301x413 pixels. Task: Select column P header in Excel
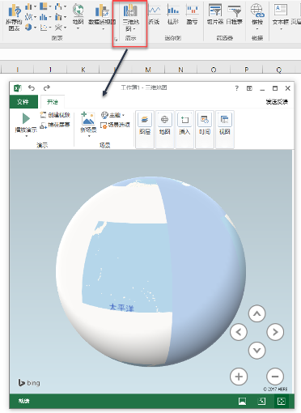246,70
